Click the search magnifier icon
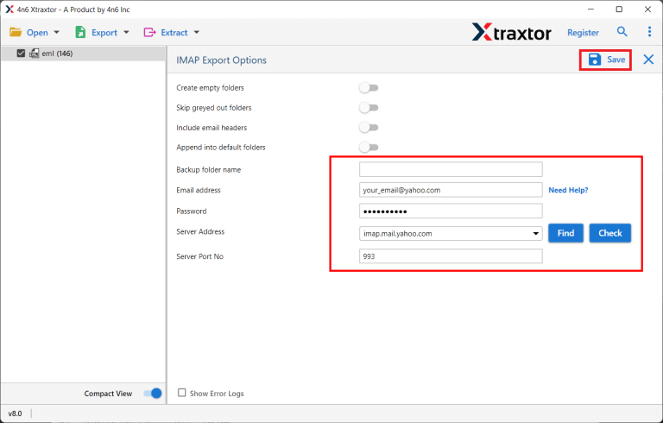 tap(622, 32)
